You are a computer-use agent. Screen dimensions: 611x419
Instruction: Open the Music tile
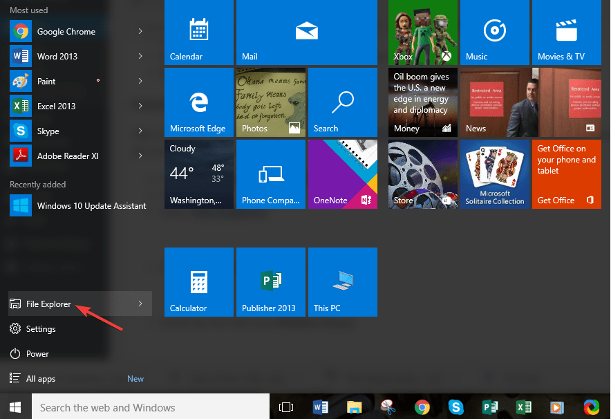coord(494,32)
